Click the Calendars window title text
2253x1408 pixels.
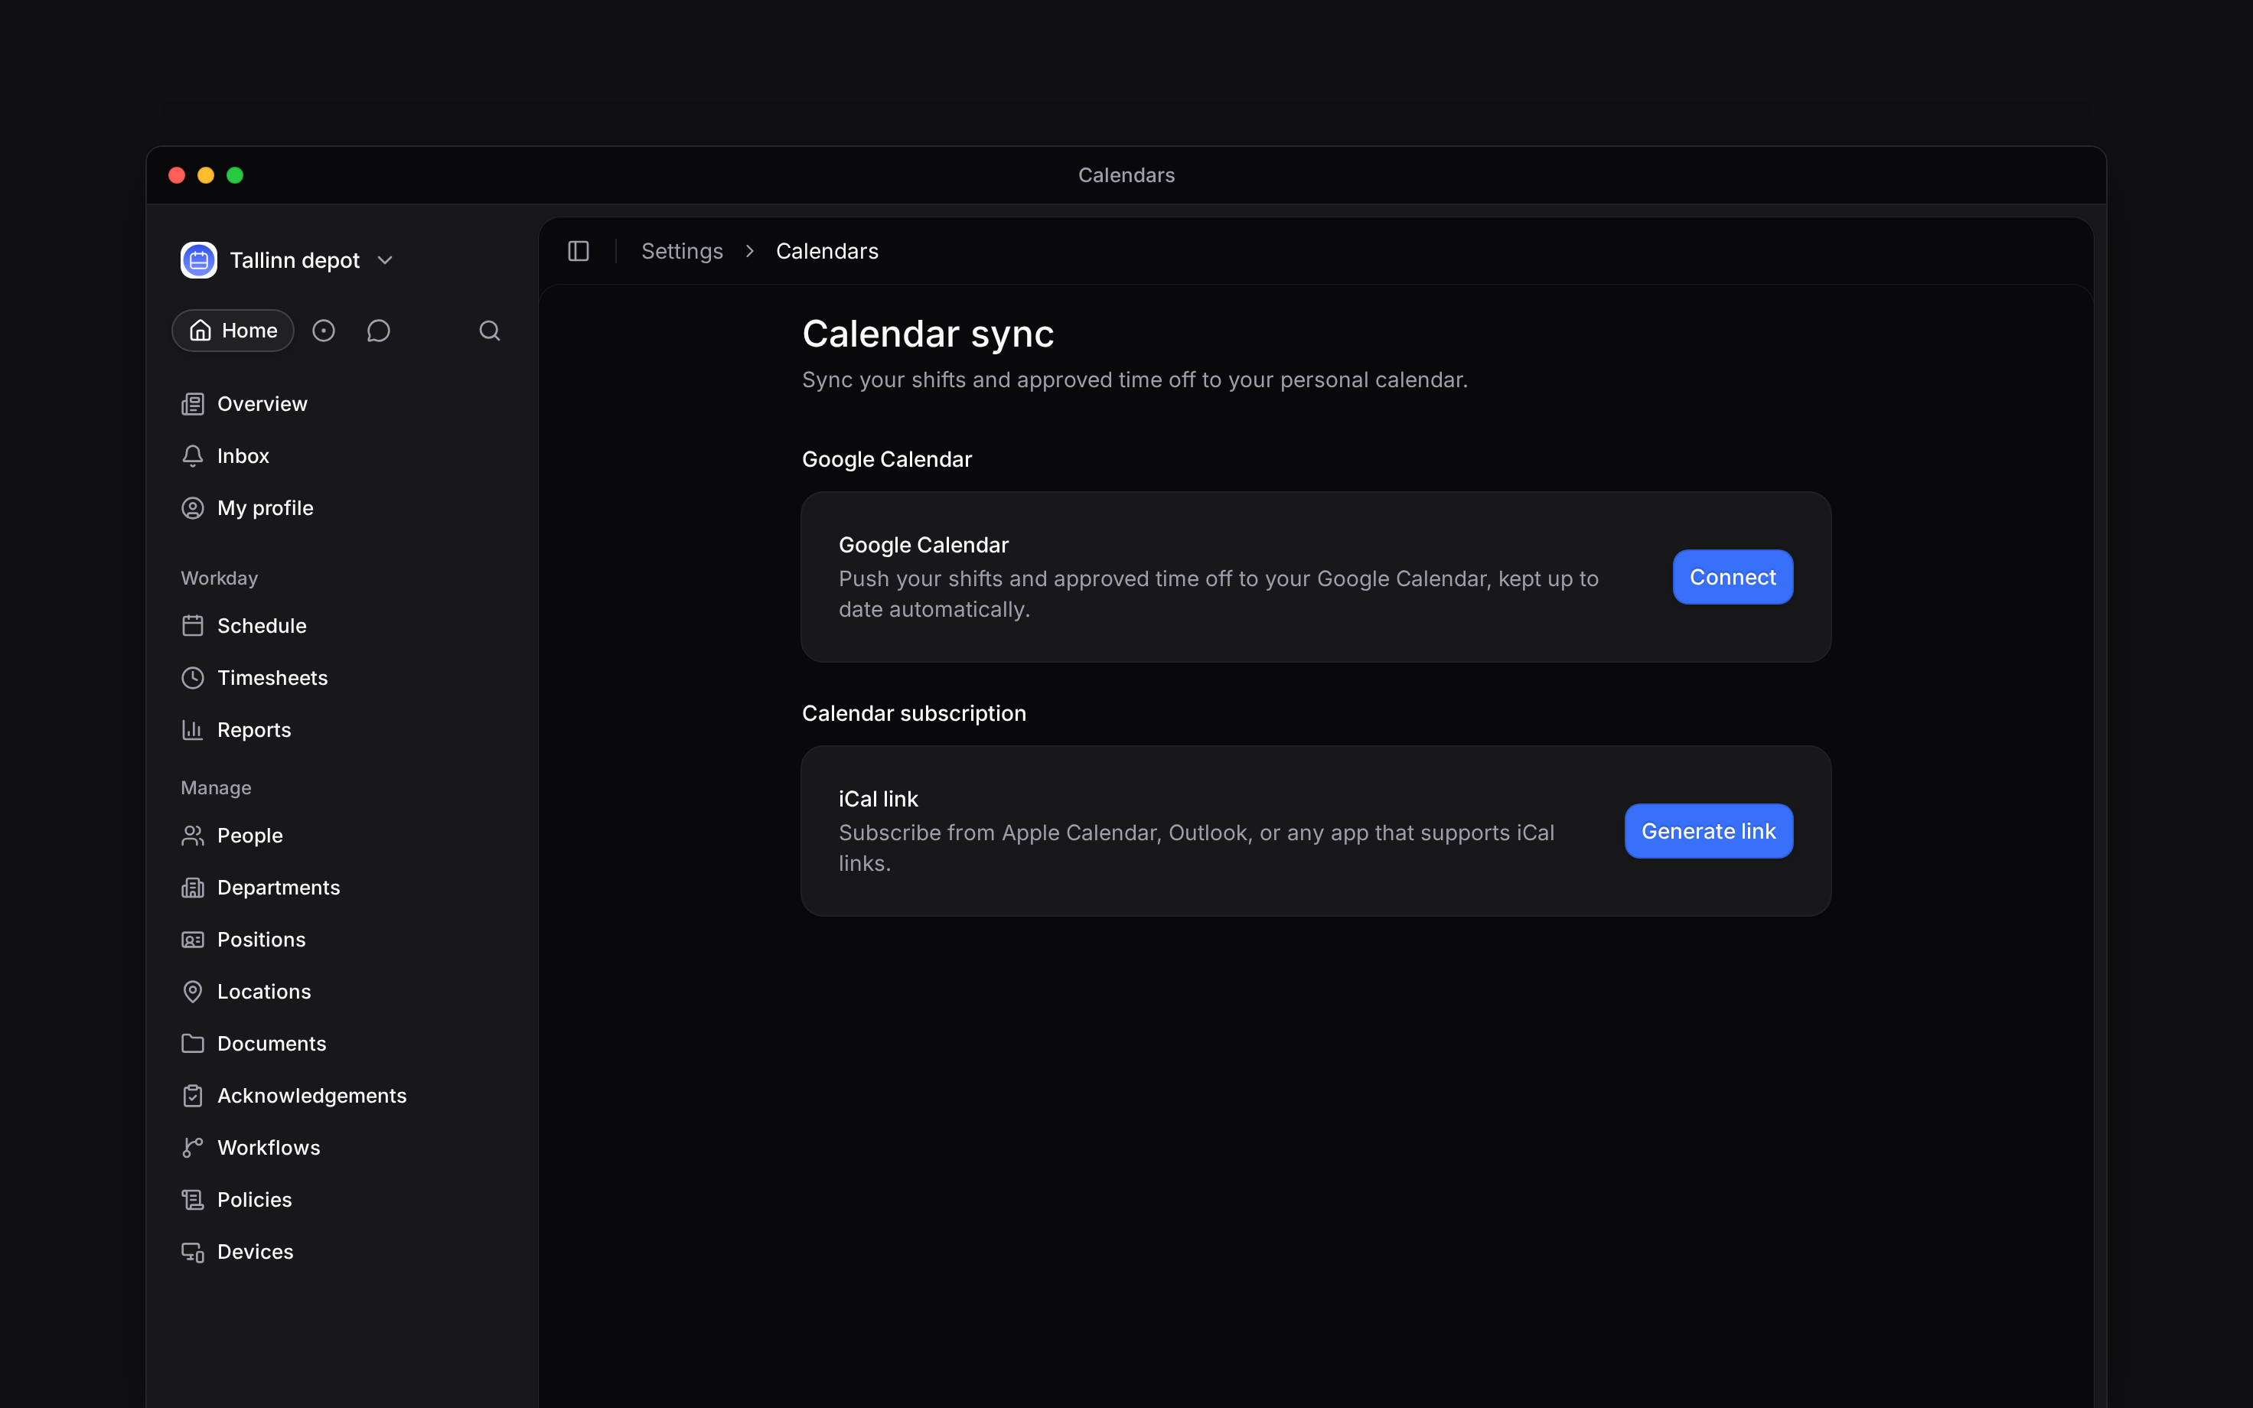[1126, 175]
